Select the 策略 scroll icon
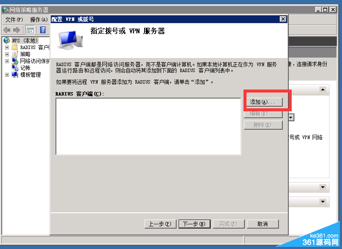This screenshot has width=342, height=249. pyautogui.click(x=14, y=54)
